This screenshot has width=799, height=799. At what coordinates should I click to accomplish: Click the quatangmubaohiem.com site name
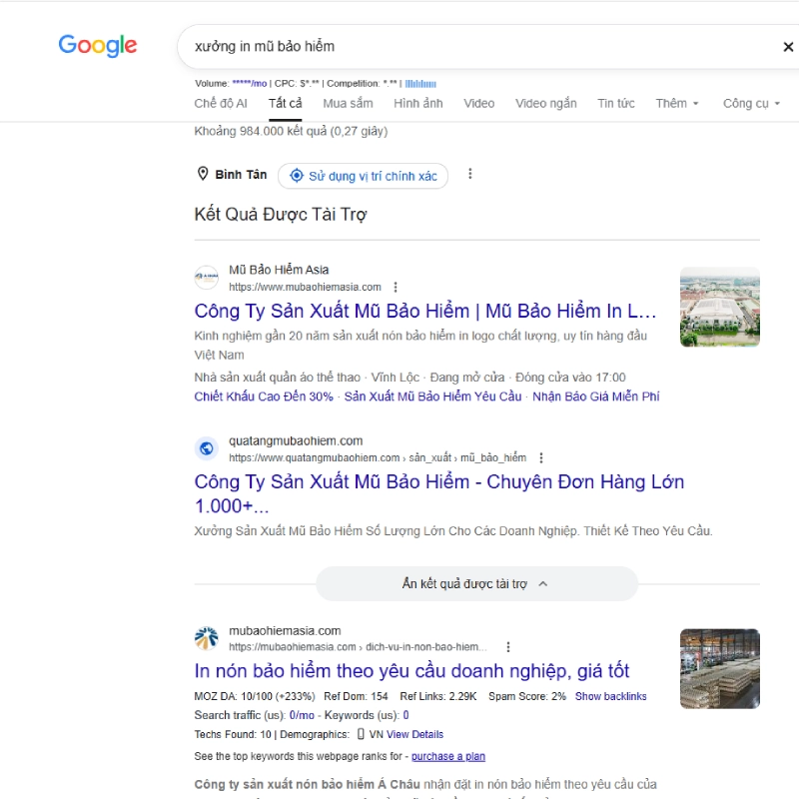coord(296,440)
